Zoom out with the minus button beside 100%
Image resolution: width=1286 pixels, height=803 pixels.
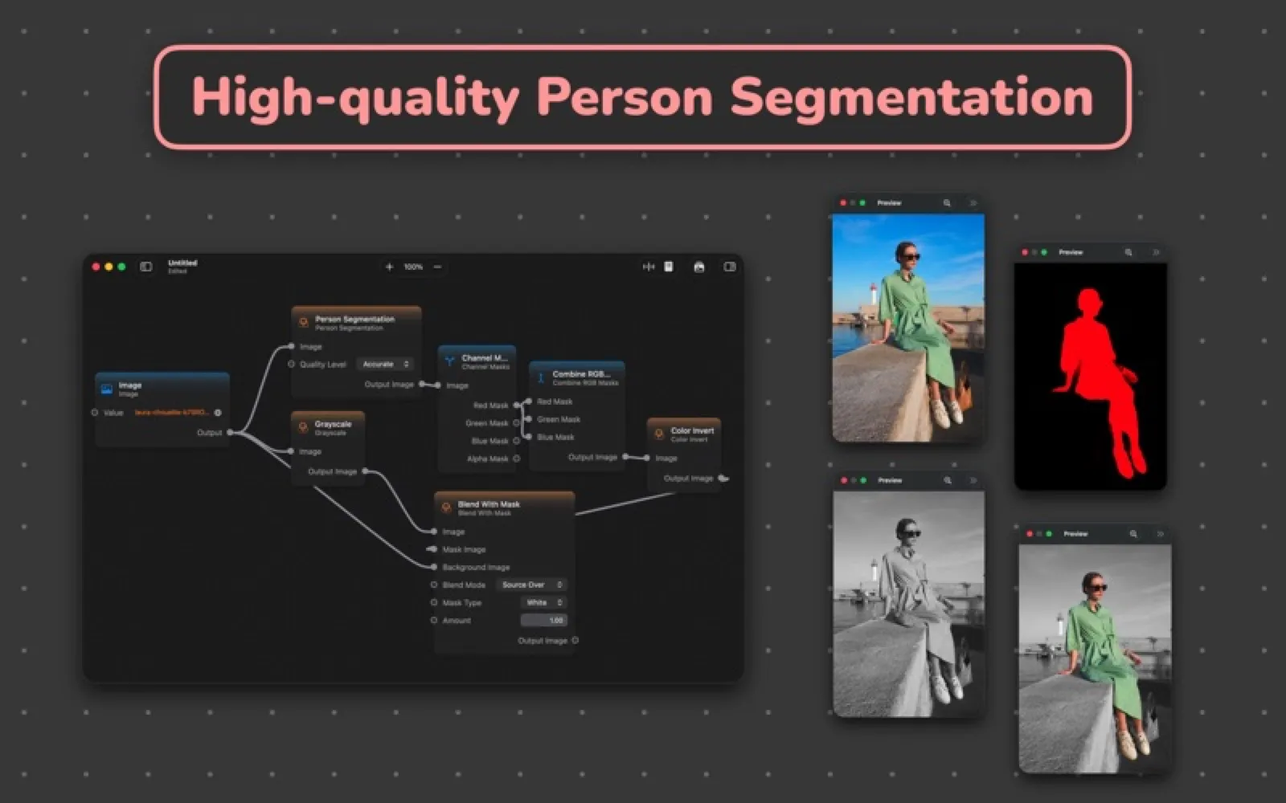[437, 267]
